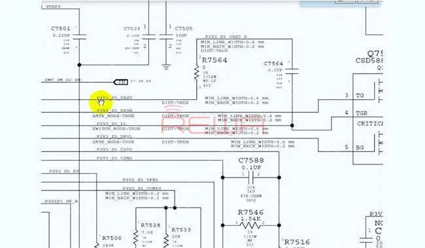Click the TGR pin label

tap(362, 113)
